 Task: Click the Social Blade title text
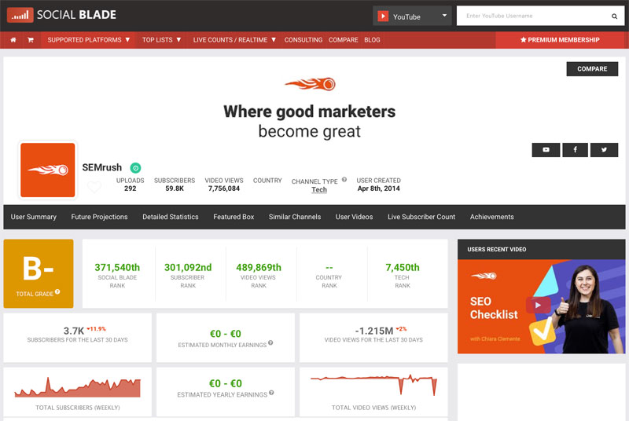pos(76,15)
